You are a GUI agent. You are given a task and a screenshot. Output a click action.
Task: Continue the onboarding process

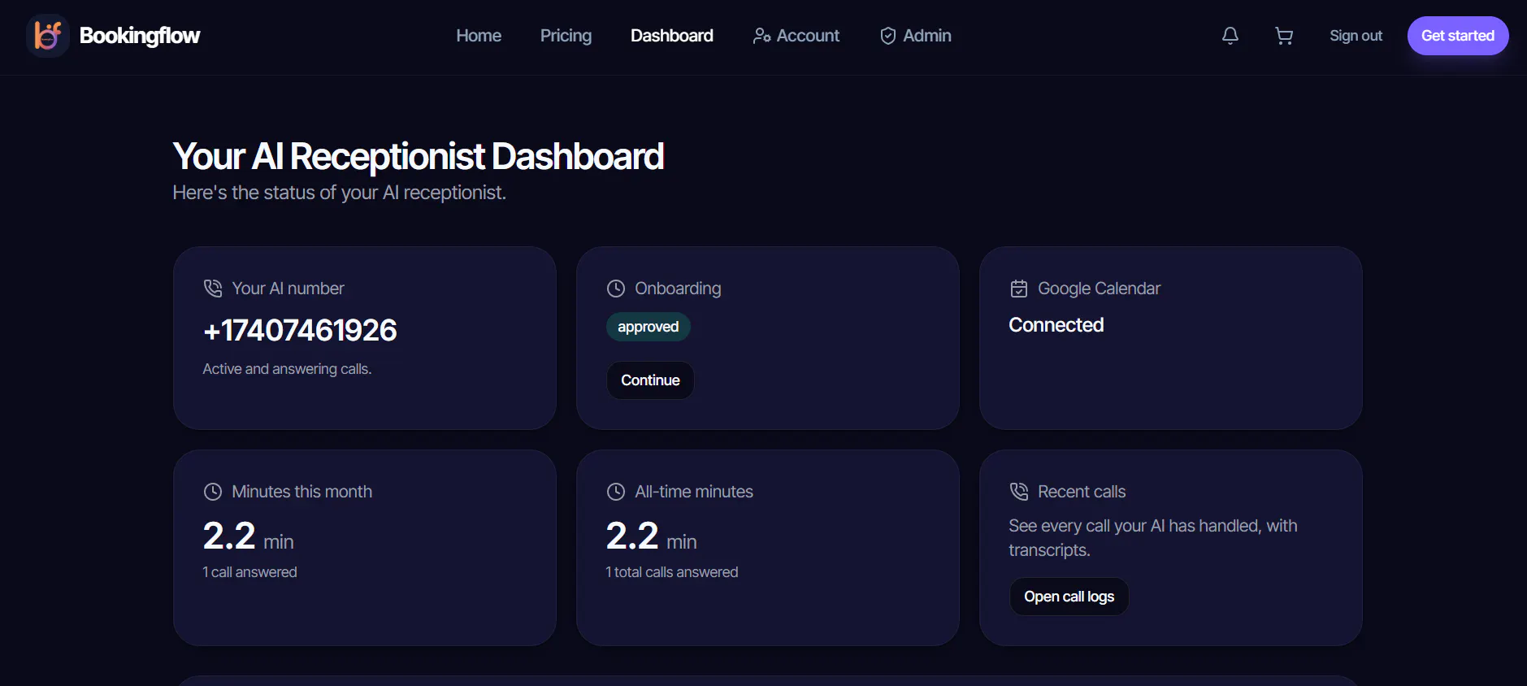point(650,380)
